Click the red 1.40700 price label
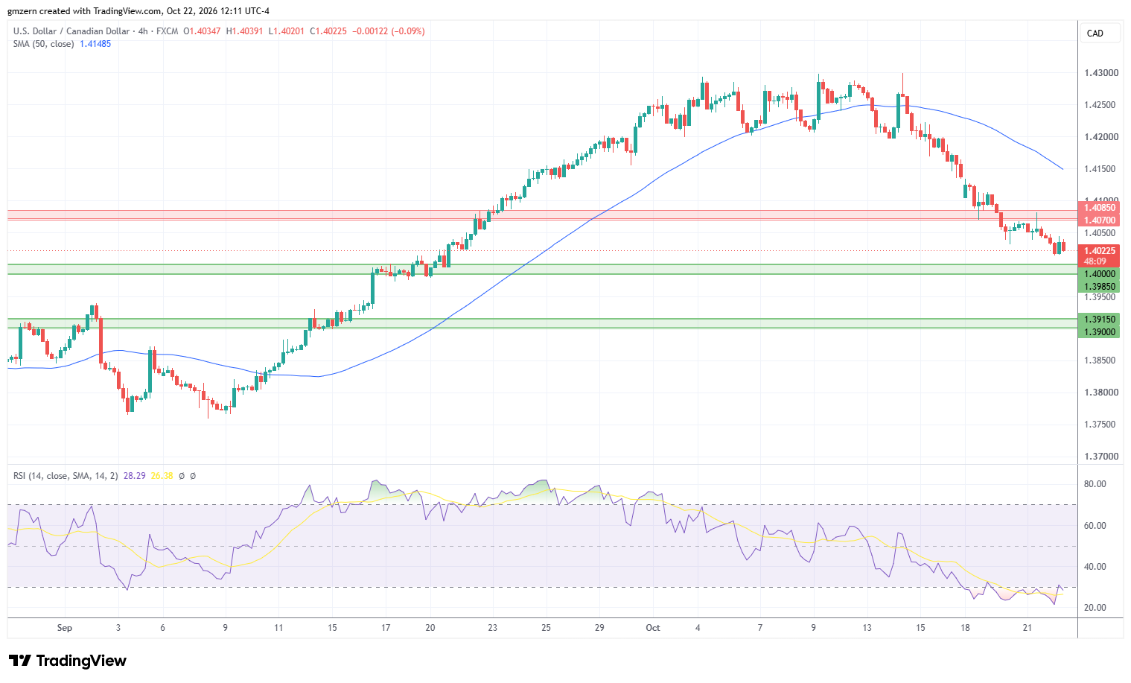Screen dimensions: 1131x683 tap(1100, 220)
